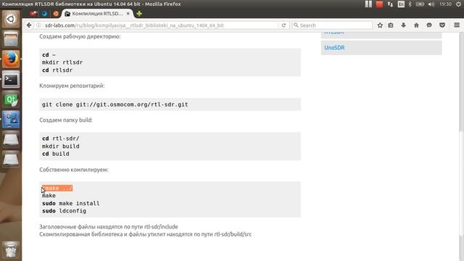Open the Trash in launcher
The width and height of the screenshot is (464, 261).
tap(11, 250)
